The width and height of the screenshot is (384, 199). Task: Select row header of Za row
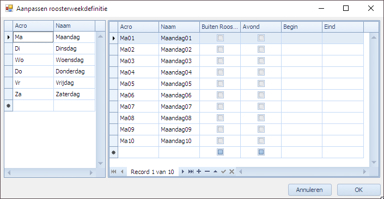coord(9,94)
